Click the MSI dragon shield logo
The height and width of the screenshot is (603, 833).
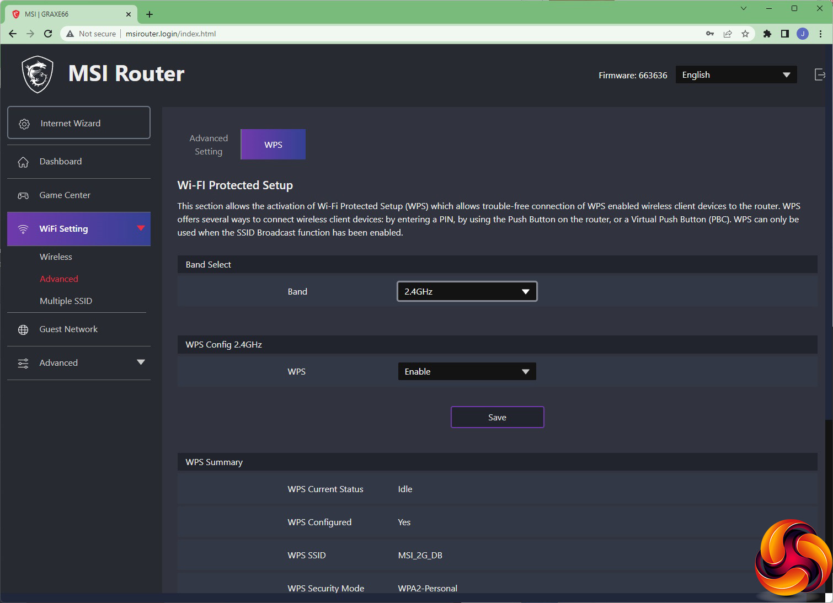tap(38, 74)
